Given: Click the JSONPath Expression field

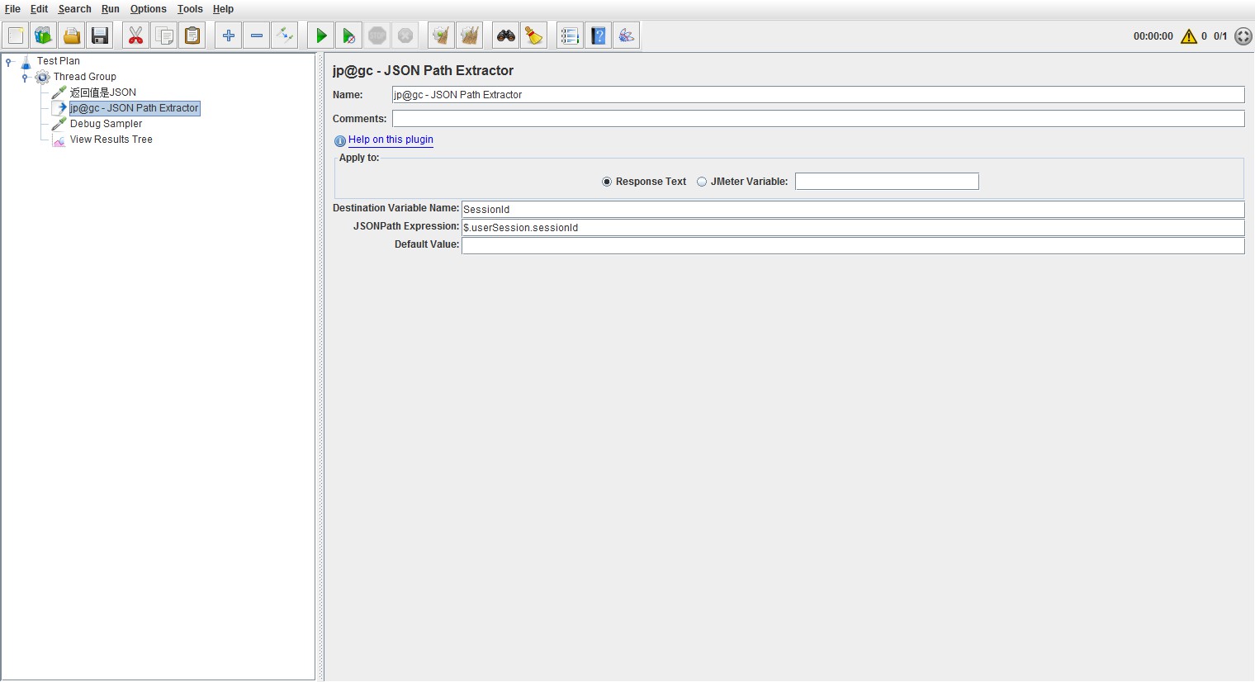Looking at the screenshot, I should click(853, 228).
